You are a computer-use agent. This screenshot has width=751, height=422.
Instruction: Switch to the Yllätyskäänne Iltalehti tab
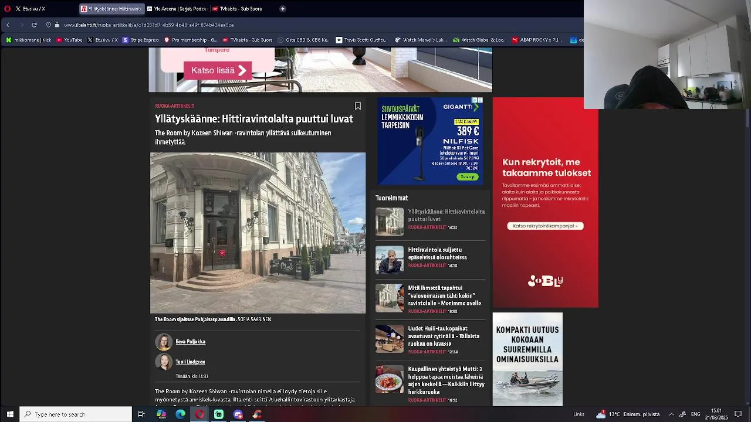coord(111,9)
